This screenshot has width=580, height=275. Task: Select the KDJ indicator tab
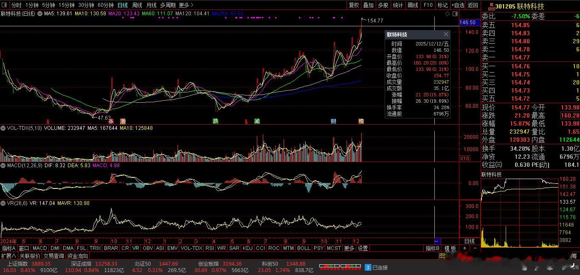click(247, 248)
